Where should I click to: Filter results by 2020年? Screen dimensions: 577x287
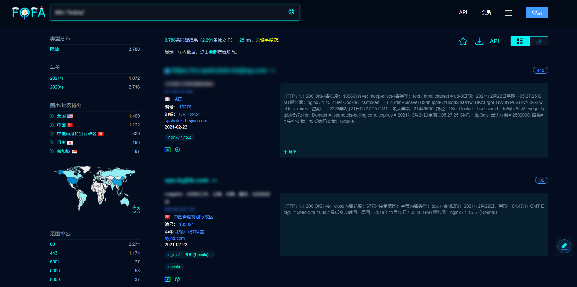57,87
